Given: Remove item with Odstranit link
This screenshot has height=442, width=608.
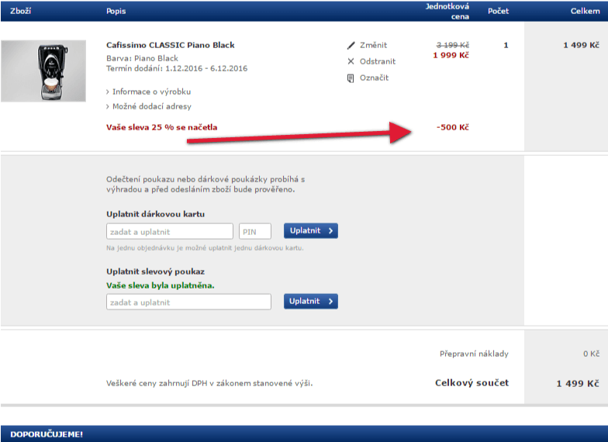Looking at the screenshot, I should 377,61.
